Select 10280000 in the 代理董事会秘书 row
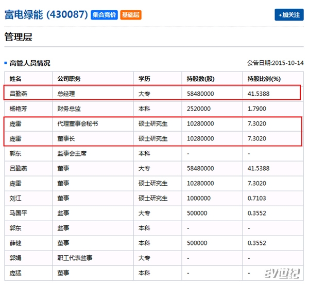This screenshot has height=286, width=309. (200, 123)
